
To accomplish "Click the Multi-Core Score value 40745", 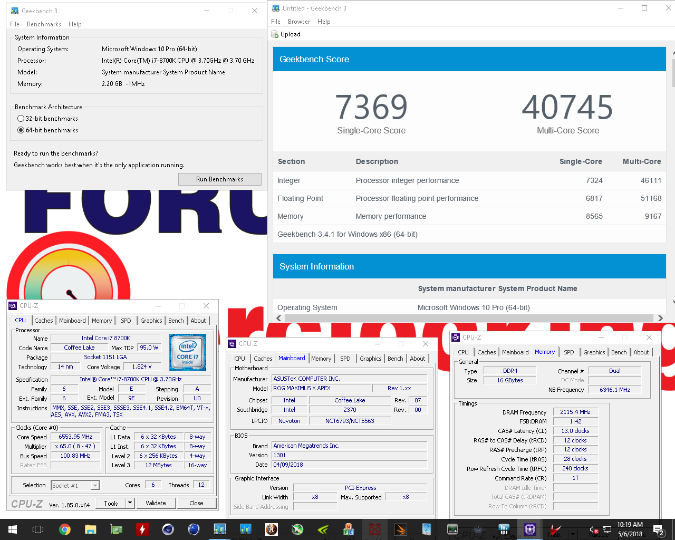I will (x=567, y=107).
